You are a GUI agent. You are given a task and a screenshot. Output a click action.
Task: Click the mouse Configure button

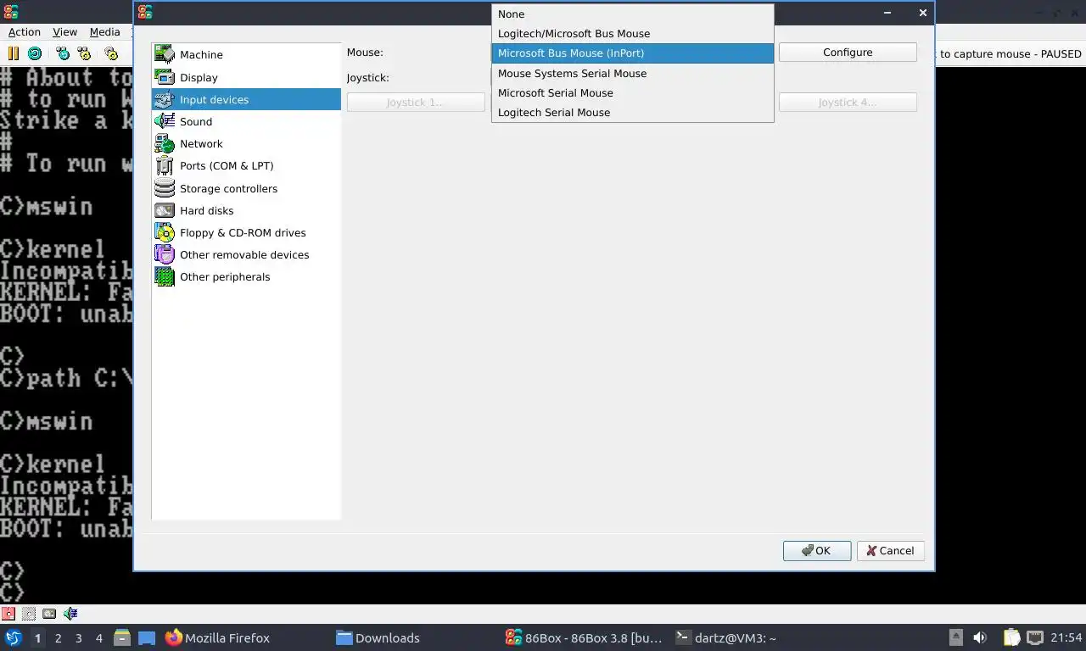[x=848, y=53]
